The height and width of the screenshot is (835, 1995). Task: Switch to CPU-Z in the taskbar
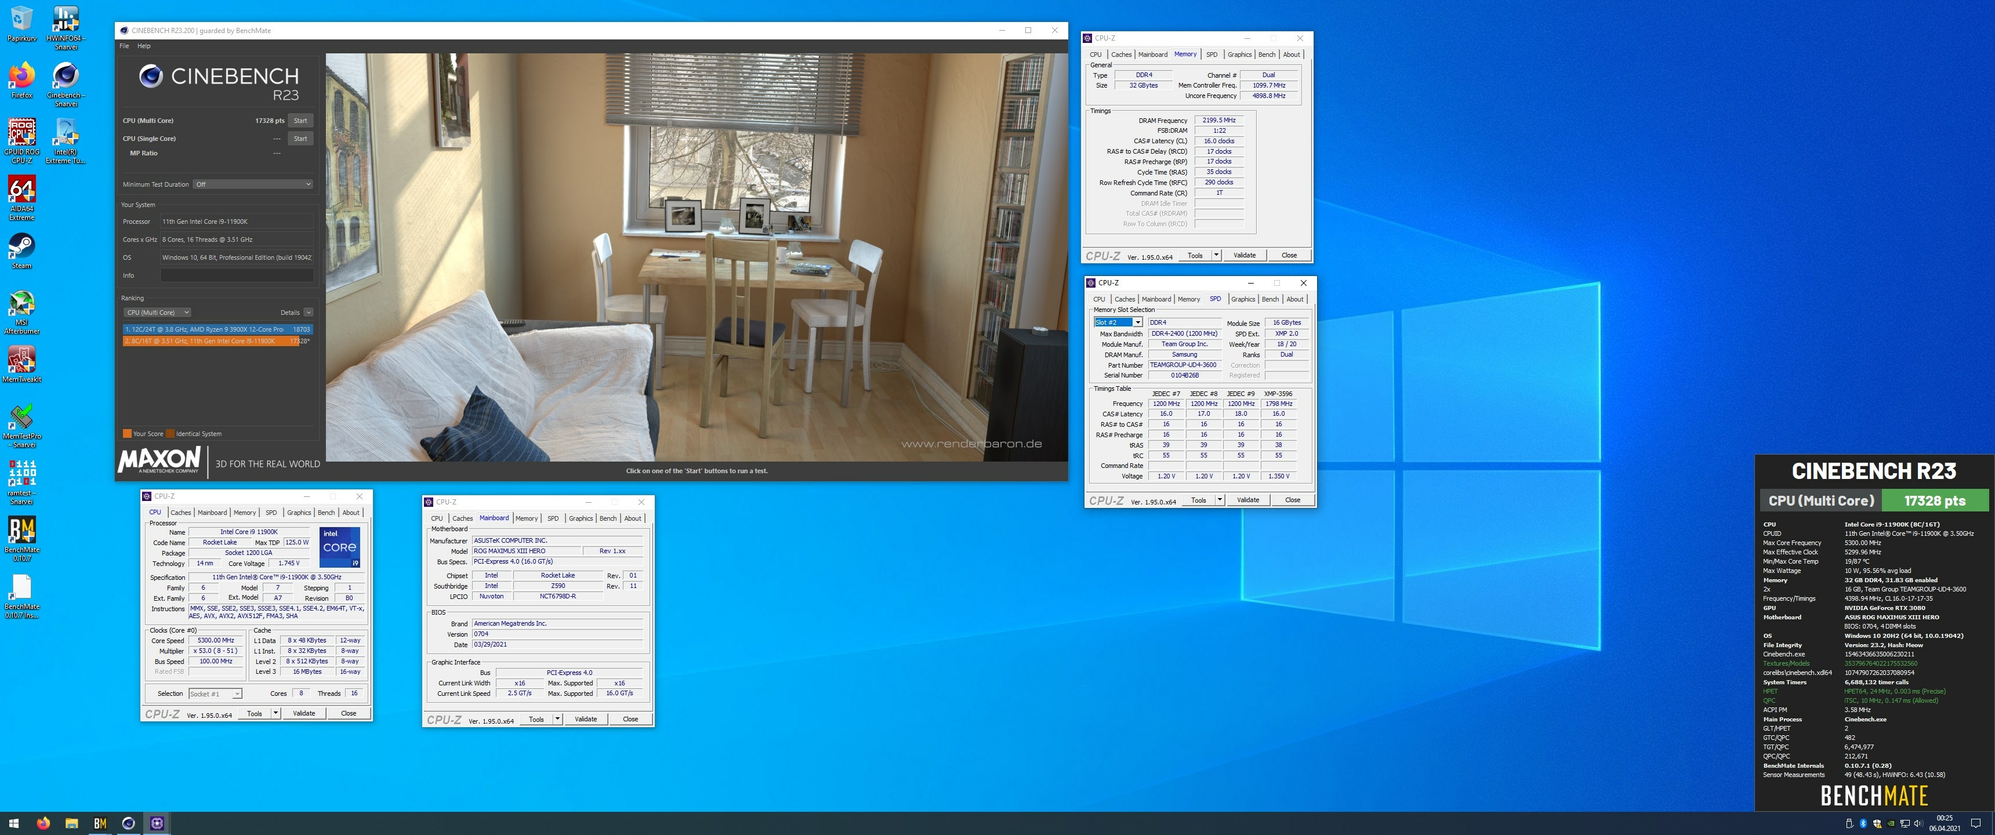[x=157, y=823]
